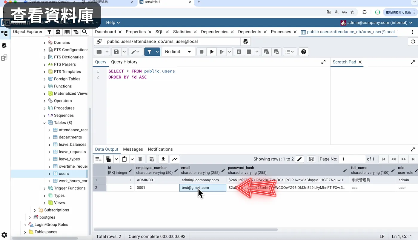Click the Rollback transaction icon
The height and width of the screenshot is (240, 418).
point(276,52)
